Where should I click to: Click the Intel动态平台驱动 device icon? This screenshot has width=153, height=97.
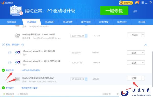(x=17, y=36)
